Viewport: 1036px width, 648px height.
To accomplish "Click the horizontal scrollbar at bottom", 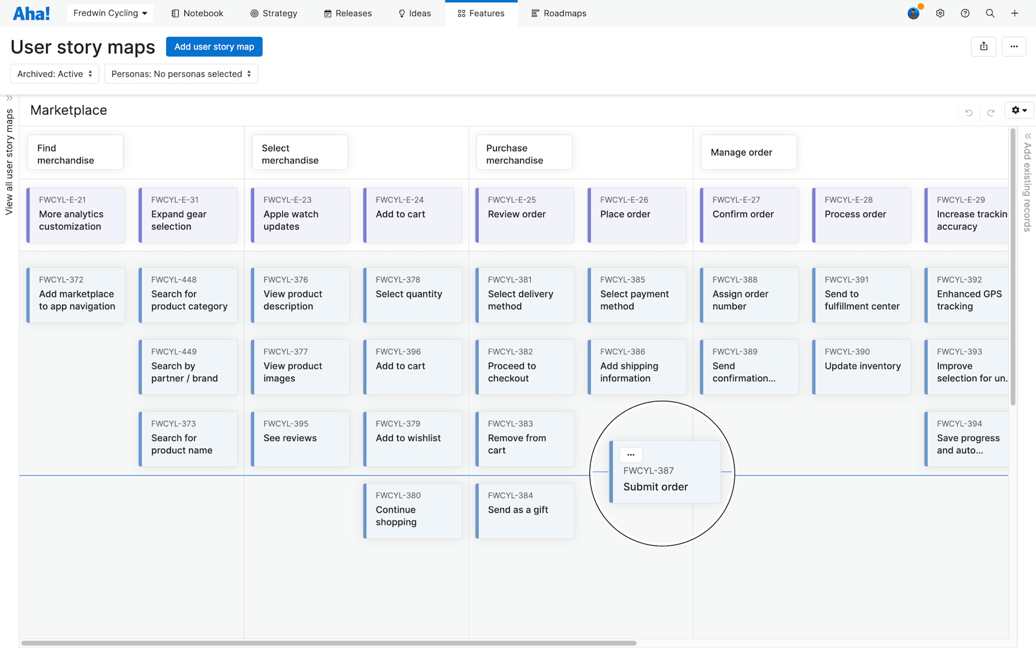I will (328, 643).
